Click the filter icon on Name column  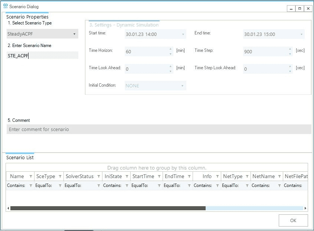tap(31, 177)
